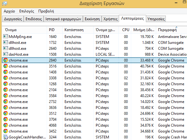Sort processes by PID column header

click(x=55, y=30)
